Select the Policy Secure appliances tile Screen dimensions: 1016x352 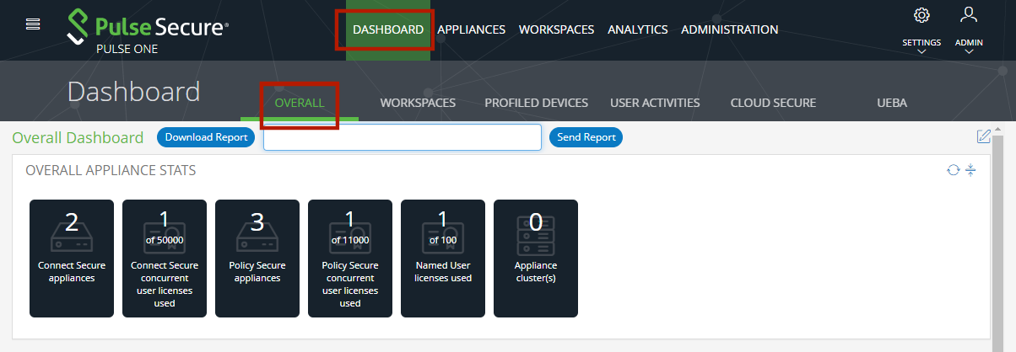click(257, 259)
